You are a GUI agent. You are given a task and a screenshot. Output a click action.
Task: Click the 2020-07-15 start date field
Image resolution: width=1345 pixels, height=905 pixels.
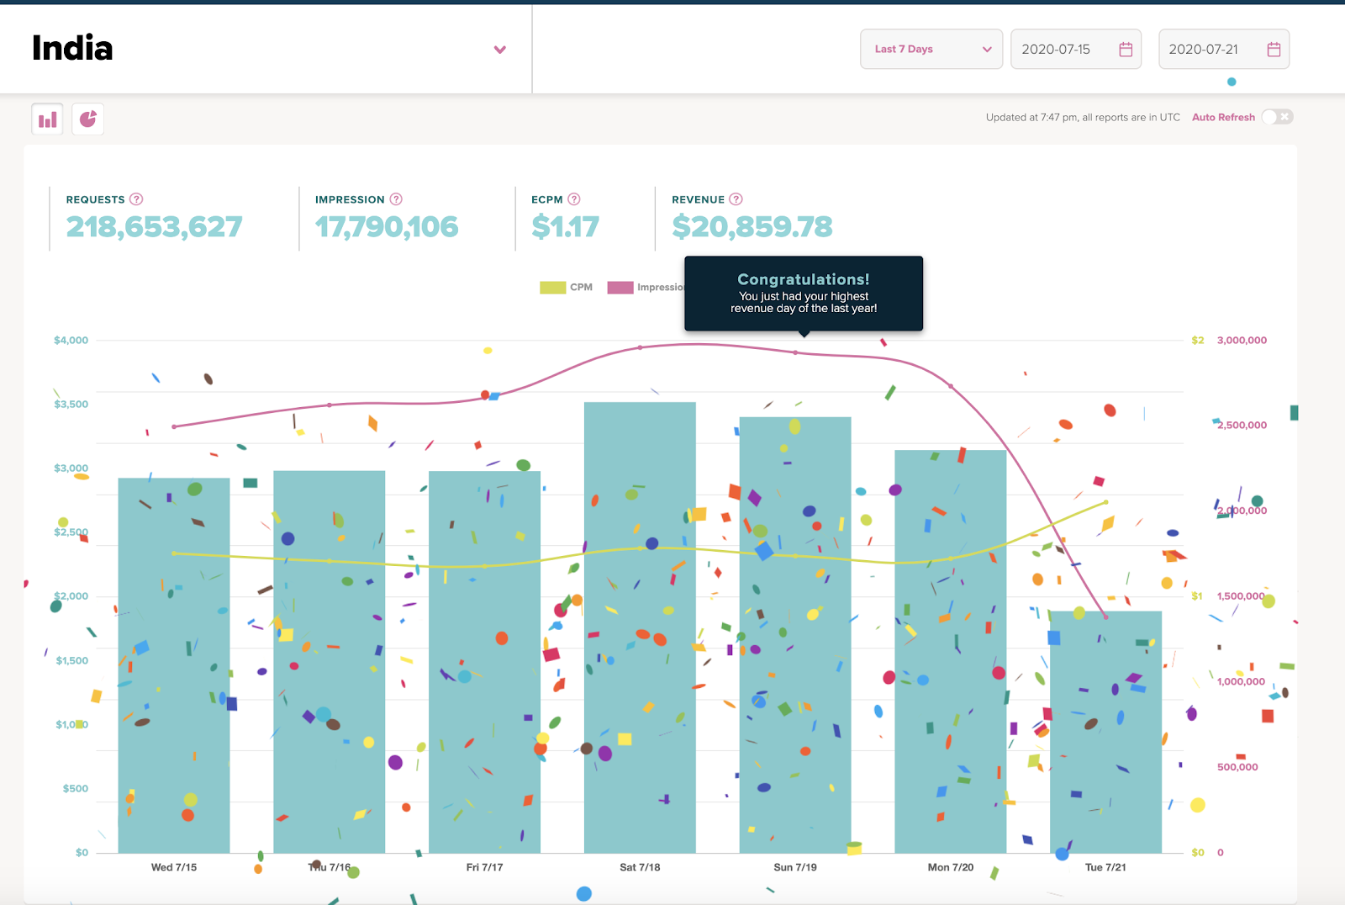1076,50
